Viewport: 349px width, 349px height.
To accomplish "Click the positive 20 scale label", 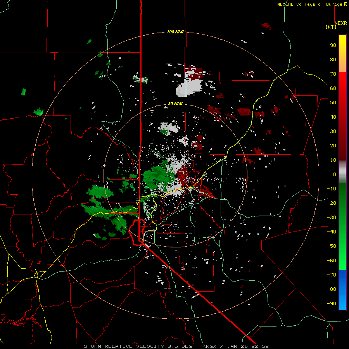I will click(x=333, y=145).
